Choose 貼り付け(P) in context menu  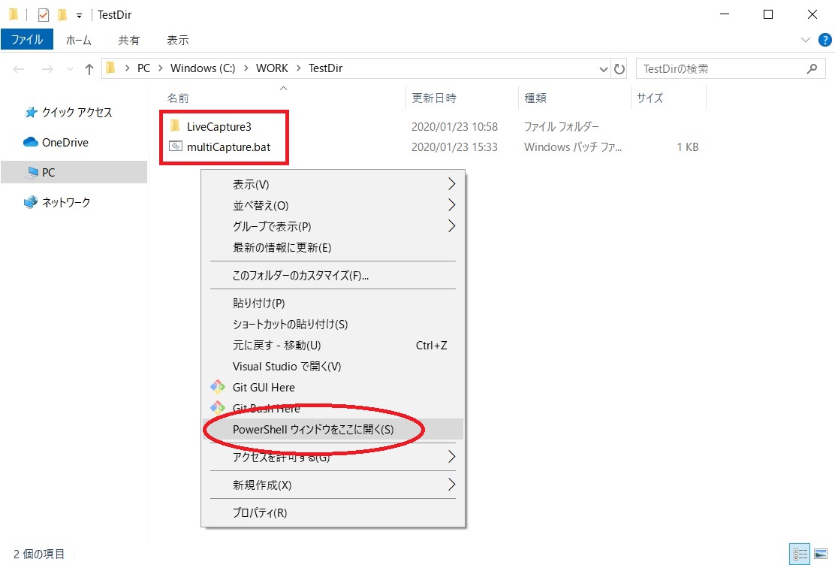(x=333, y=304)
